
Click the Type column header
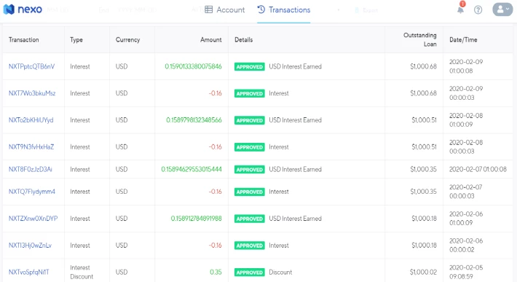[76, 40]
